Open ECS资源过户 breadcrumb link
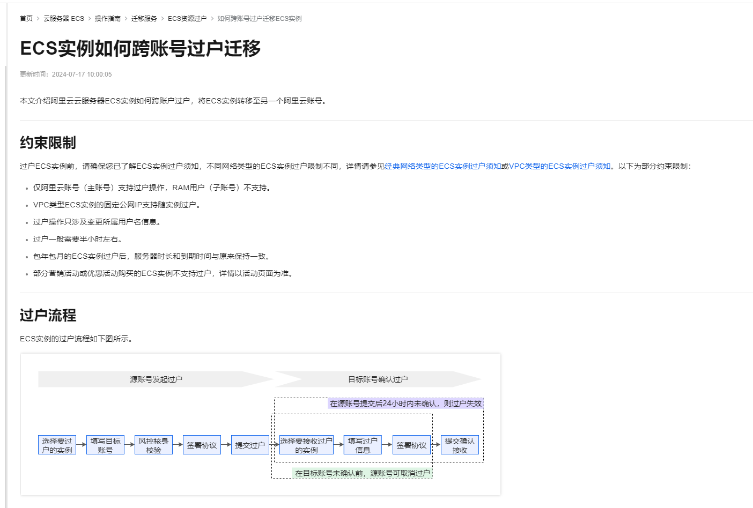Screen dimensions: 753x508 point(187,18)
